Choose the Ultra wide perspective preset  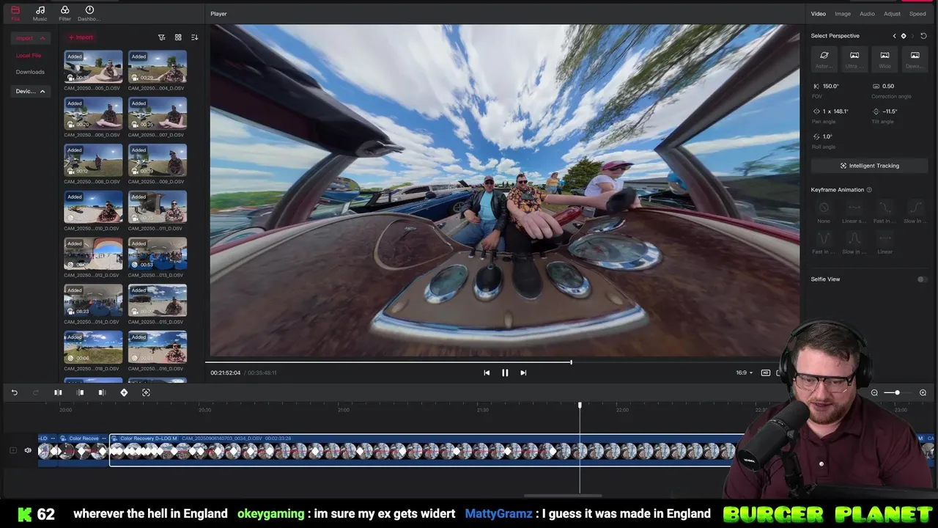tap(854, 59)
